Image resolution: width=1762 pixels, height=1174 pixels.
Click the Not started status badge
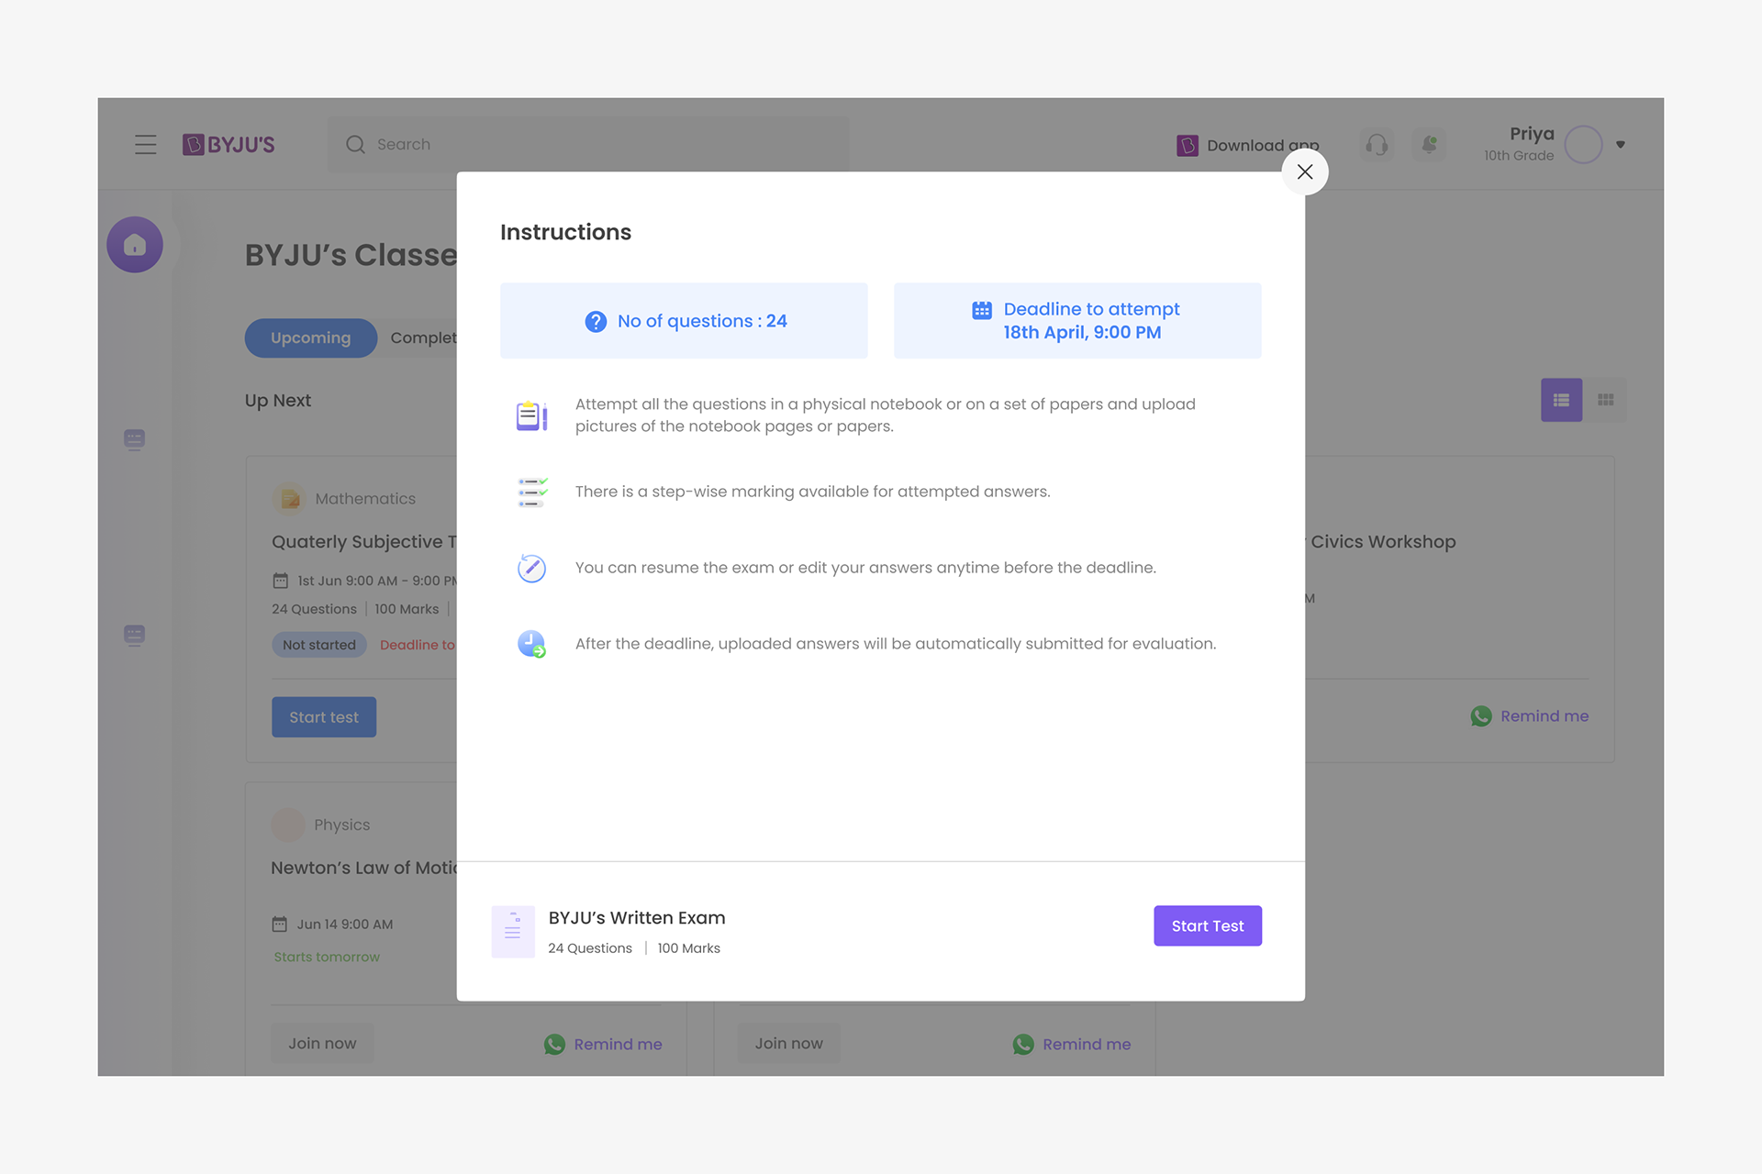tap(318, 645)
